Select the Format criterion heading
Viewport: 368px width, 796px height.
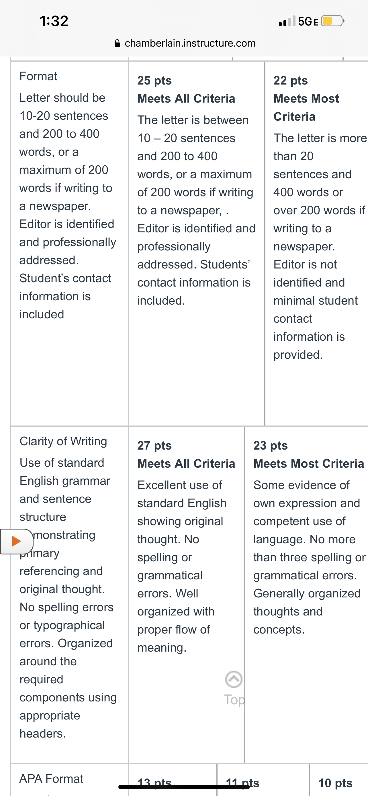(x=38, y=76)
